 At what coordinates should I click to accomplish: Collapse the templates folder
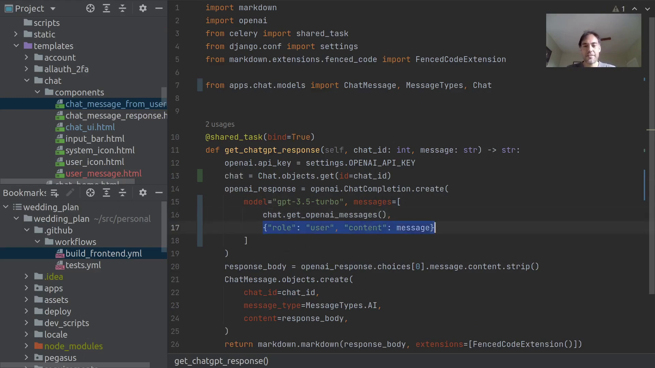click(x=16, y=46)
